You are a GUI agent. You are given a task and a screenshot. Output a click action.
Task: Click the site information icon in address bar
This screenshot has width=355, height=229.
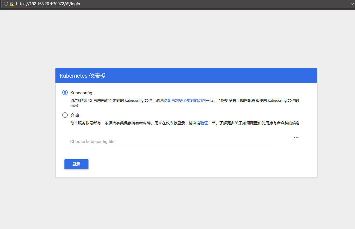(x=6, y=4)
